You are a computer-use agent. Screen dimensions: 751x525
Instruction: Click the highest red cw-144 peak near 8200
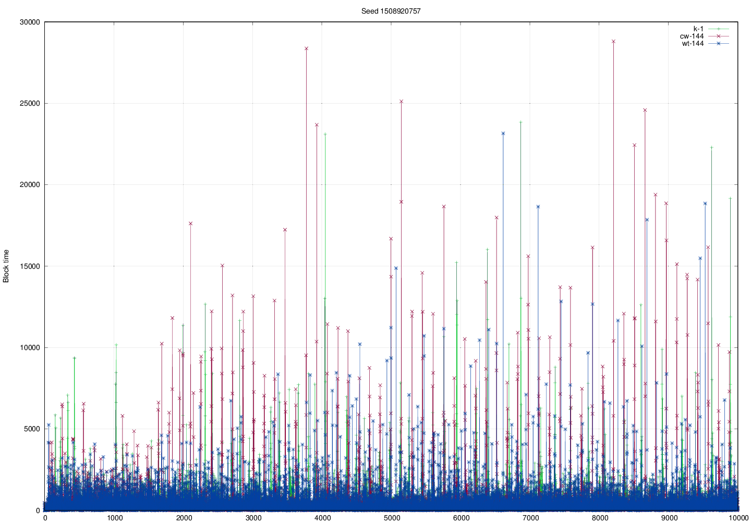613,41
